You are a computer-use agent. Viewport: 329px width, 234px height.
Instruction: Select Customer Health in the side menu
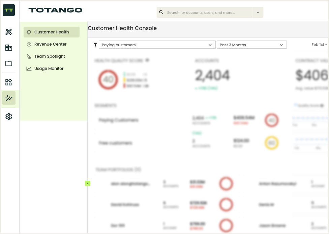pyautogui.click(x=52, y=32)
